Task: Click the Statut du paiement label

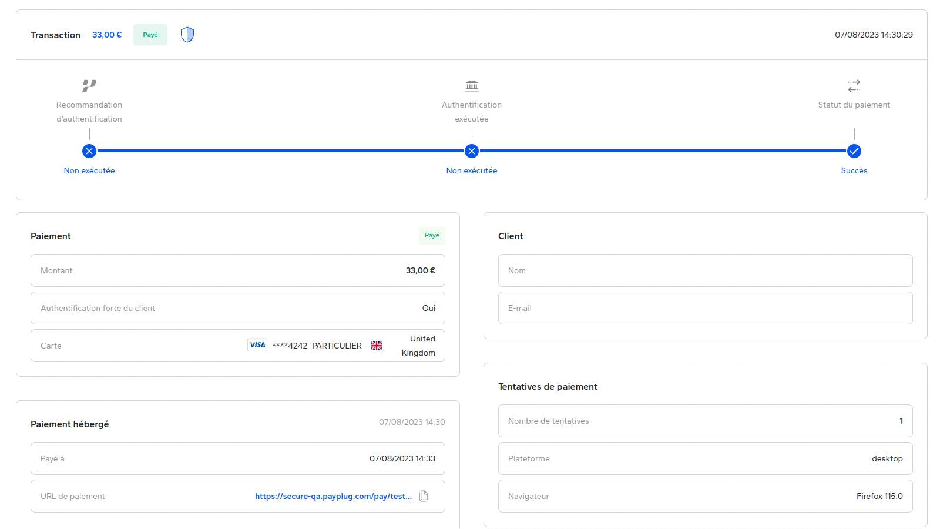Action: tap(854, 105)
